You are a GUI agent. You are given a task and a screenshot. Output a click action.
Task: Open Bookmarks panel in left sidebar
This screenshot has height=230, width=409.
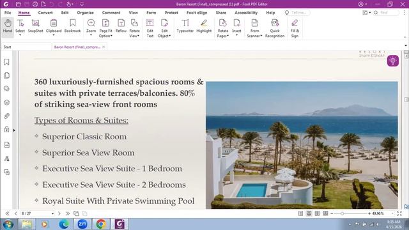[x=7, y=62]
